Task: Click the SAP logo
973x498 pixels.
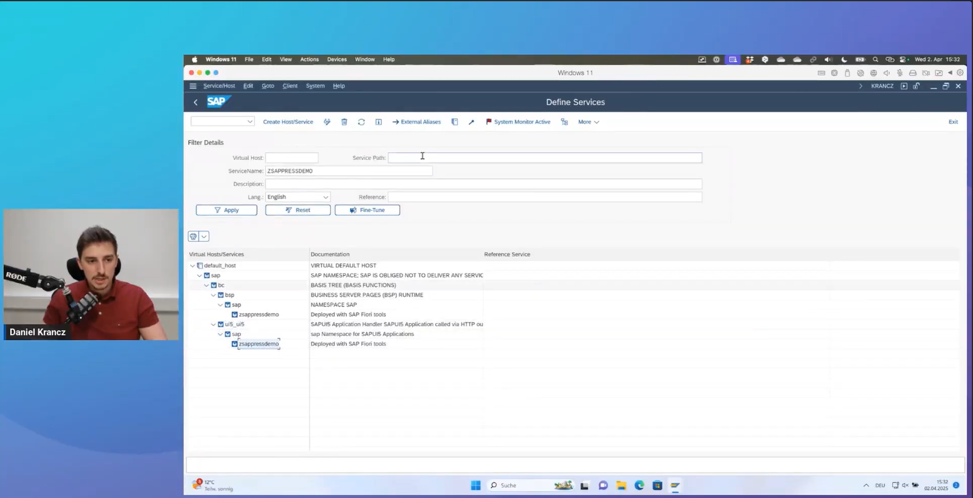Action: pos(218,101)
